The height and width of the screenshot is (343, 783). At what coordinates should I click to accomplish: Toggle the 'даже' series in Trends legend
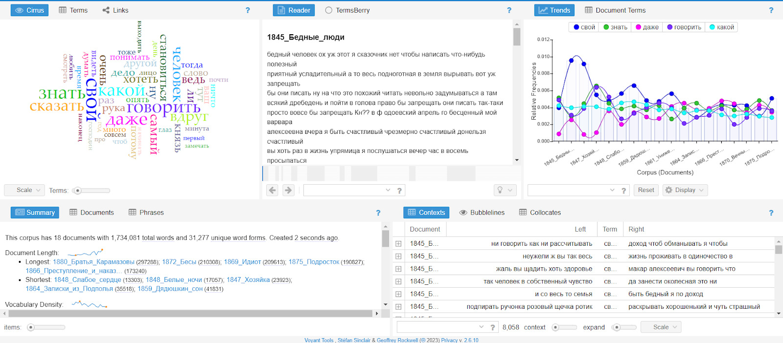point(646,27)
